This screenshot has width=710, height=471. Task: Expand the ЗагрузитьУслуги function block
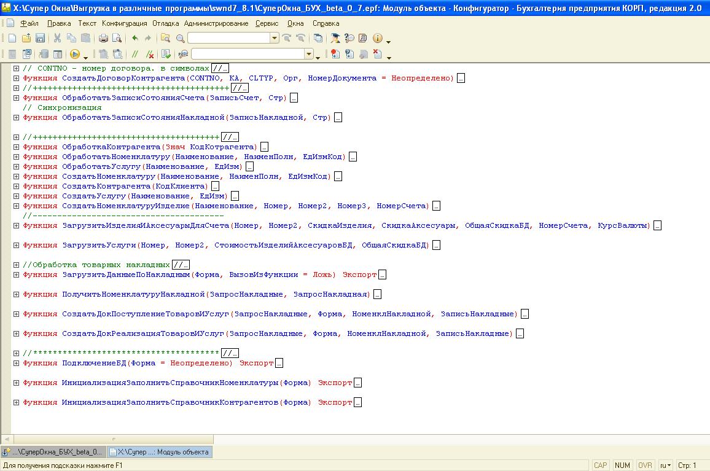click(x=17, y=246)
